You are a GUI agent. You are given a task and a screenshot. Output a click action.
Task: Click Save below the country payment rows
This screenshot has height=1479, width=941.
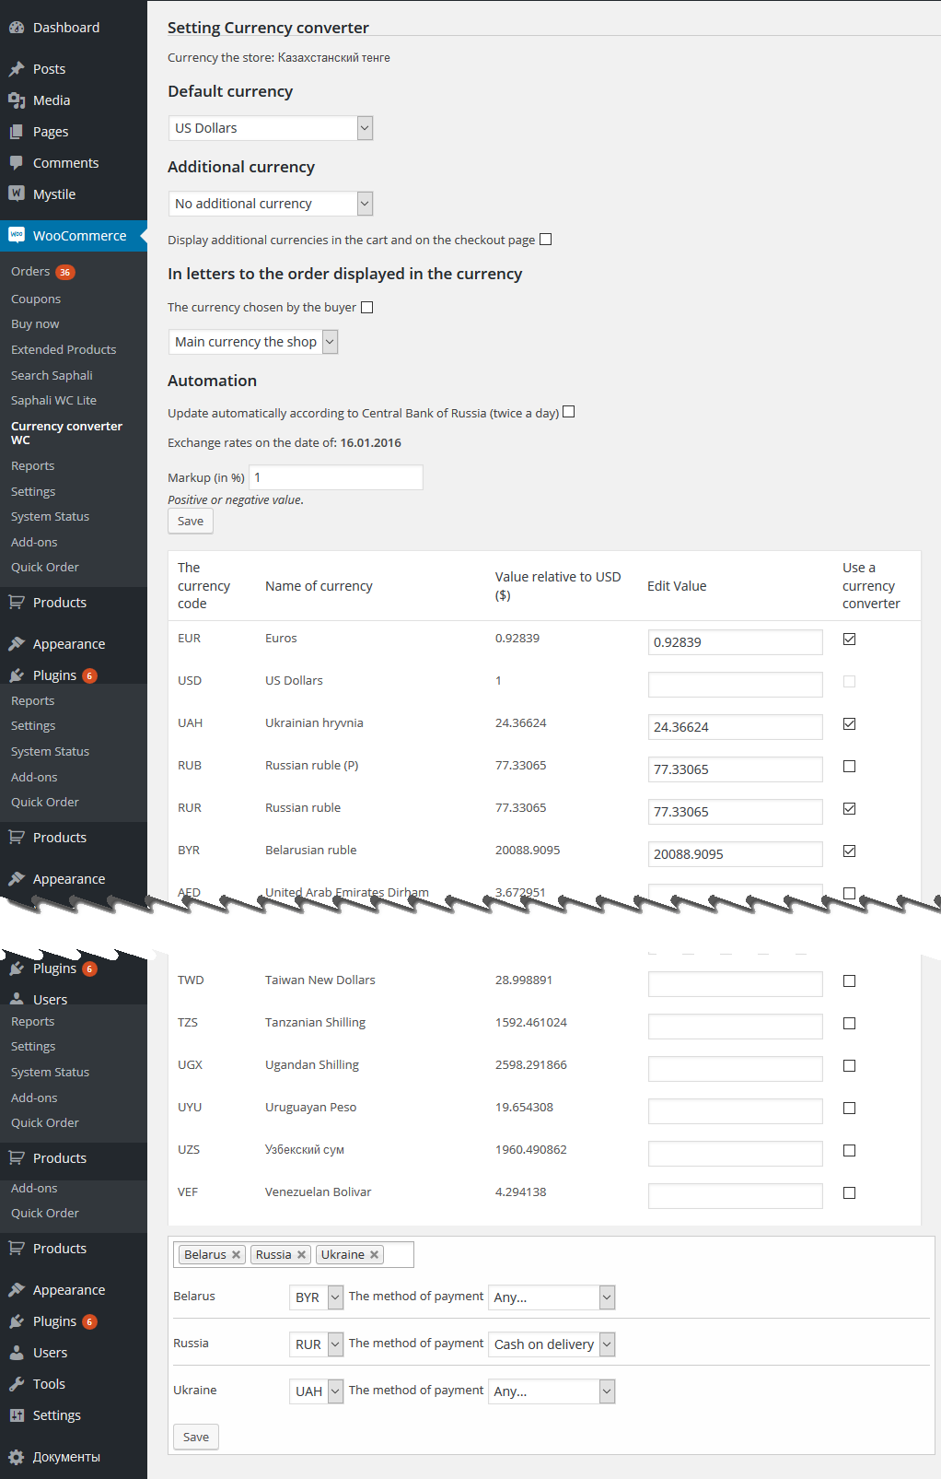tap(196, 1438)
